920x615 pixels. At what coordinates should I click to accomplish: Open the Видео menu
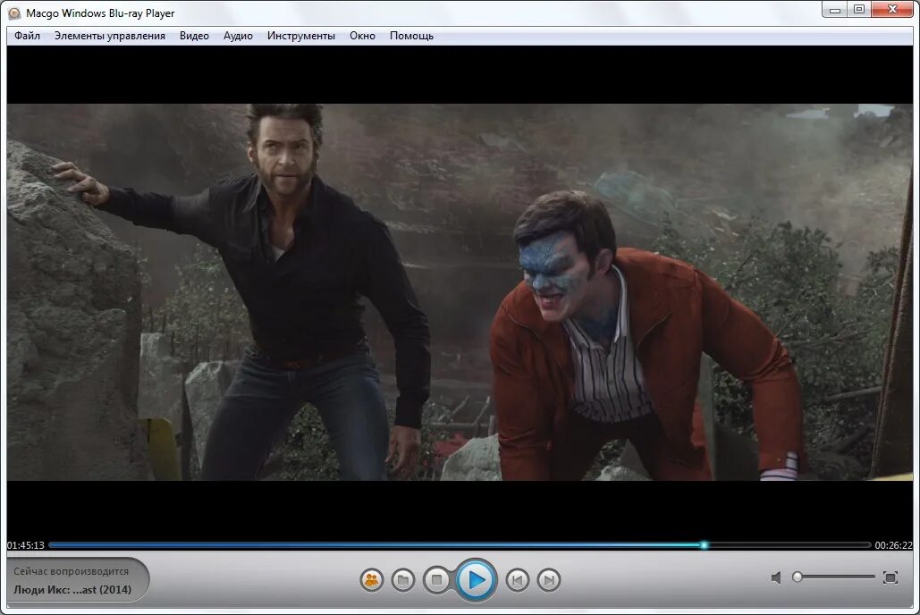[x=194, y=36]
